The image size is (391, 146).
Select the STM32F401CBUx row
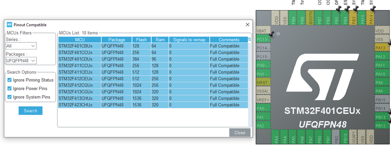pyautogui.click(x=153, y=46)
